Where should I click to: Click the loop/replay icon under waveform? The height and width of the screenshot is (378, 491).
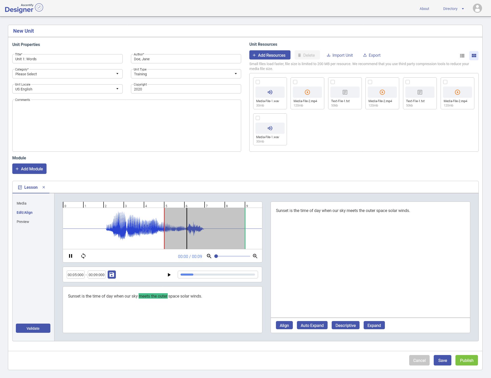(x=83, y=256)
